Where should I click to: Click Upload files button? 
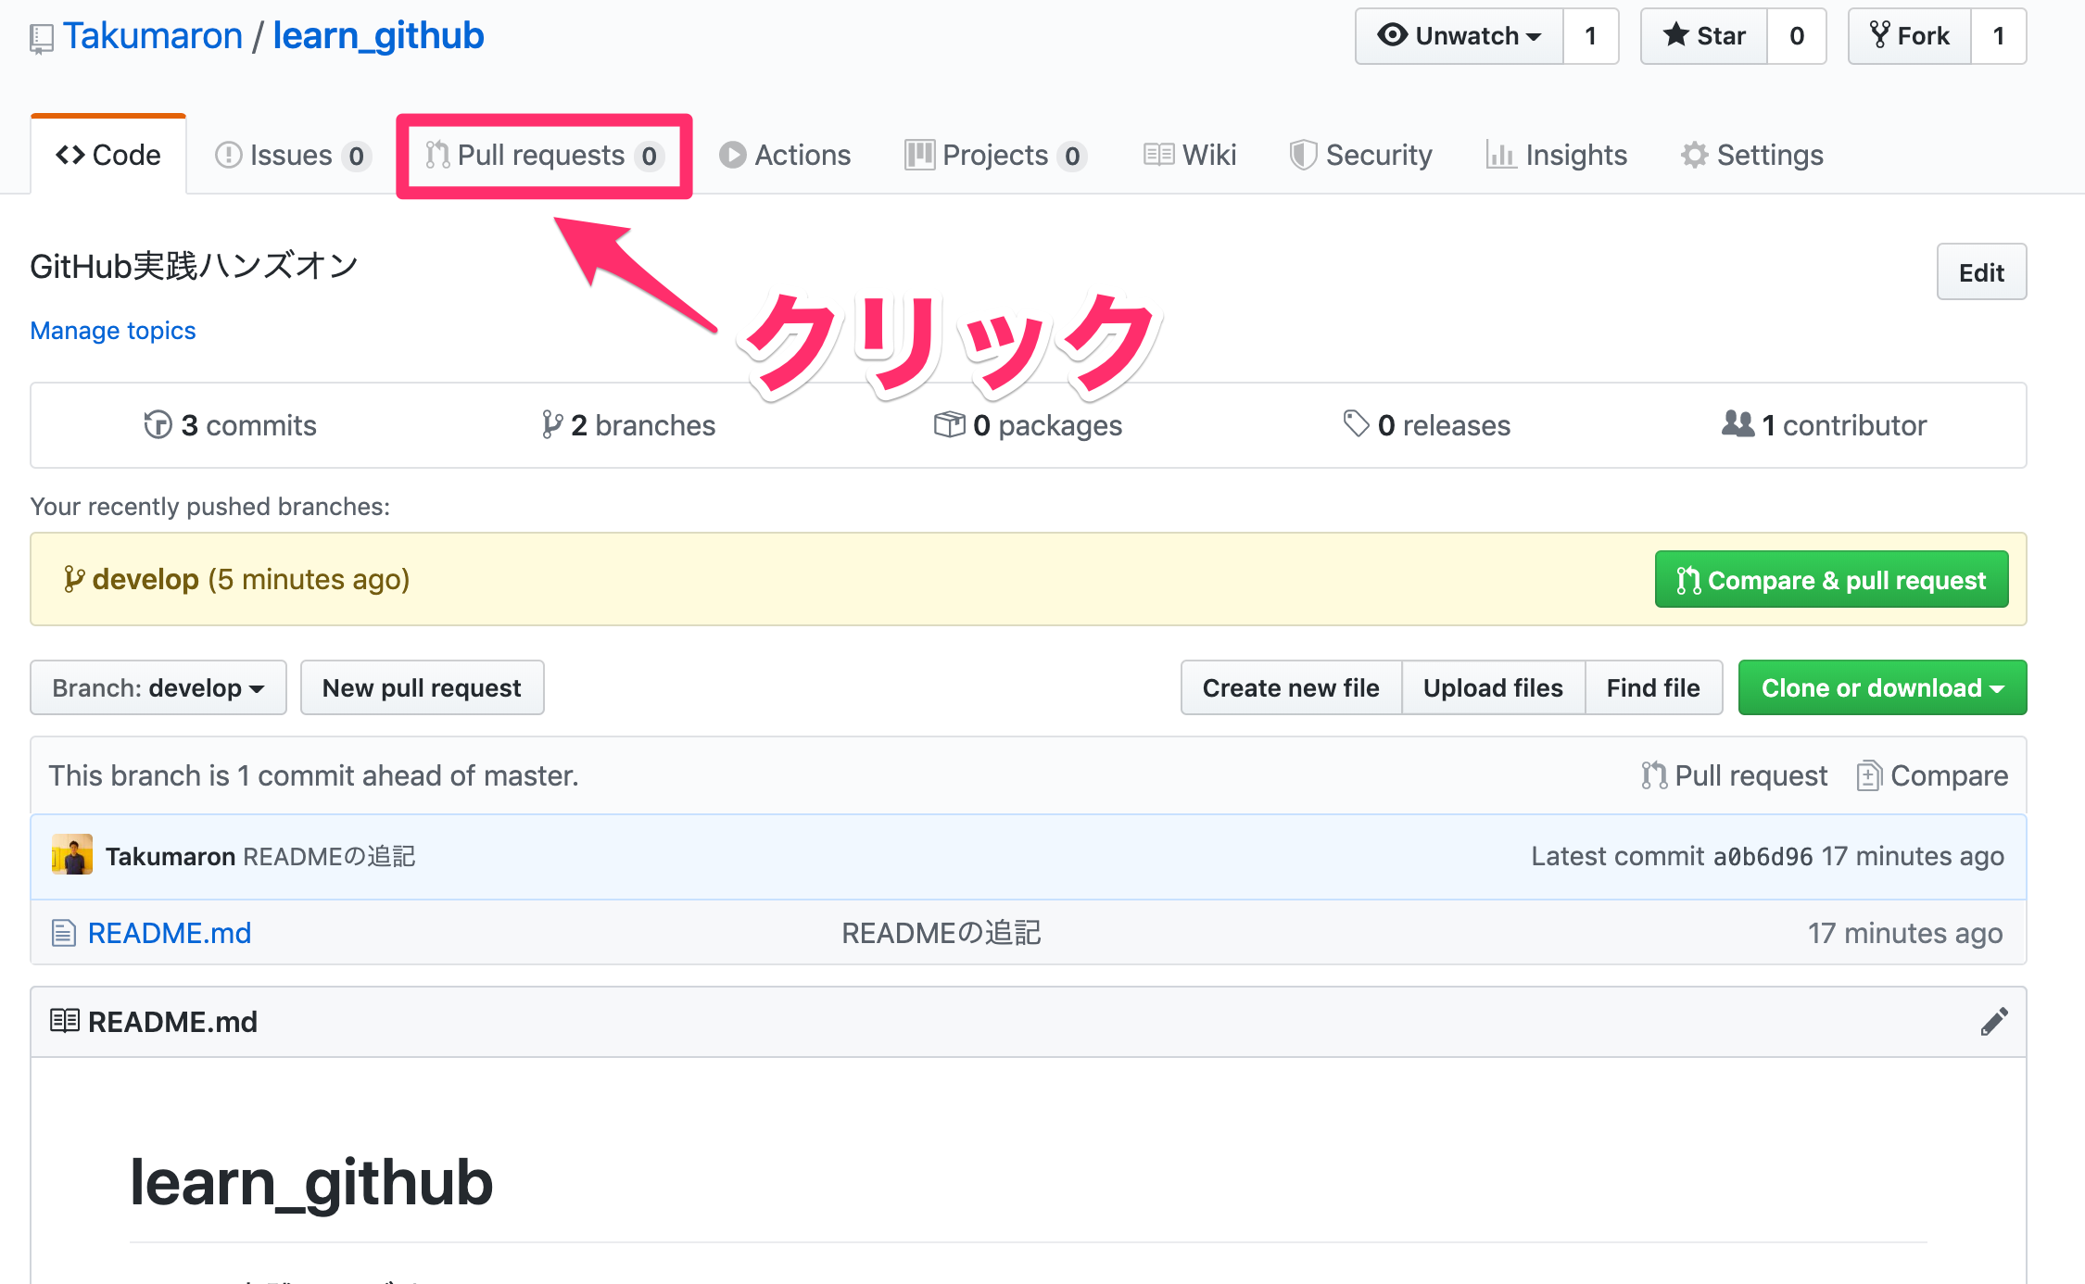[x=1493, y=687]
